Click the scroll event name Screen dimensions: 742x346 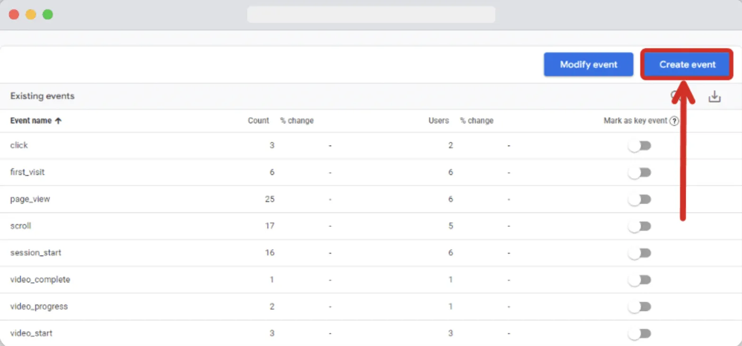click(x=21, y=225)
